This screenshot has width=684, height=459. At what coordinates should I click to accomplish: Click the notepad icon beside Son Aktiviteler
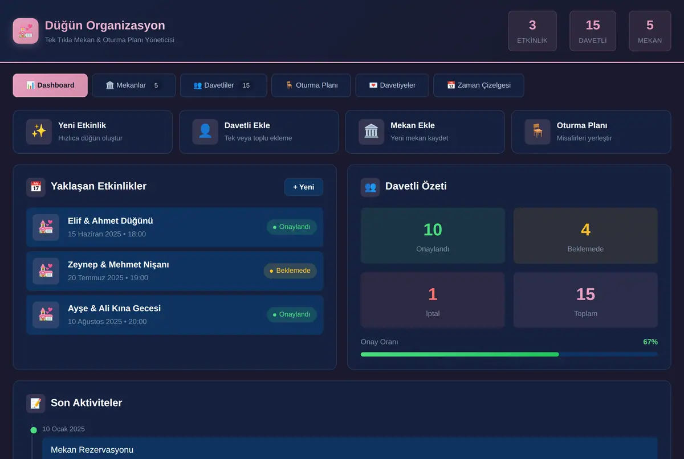(36, 403)
